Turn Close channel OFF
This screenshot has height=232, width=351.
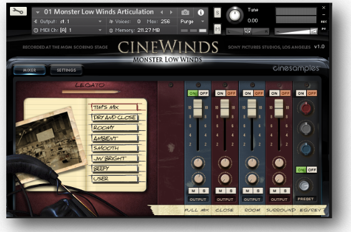coord(231,94)
